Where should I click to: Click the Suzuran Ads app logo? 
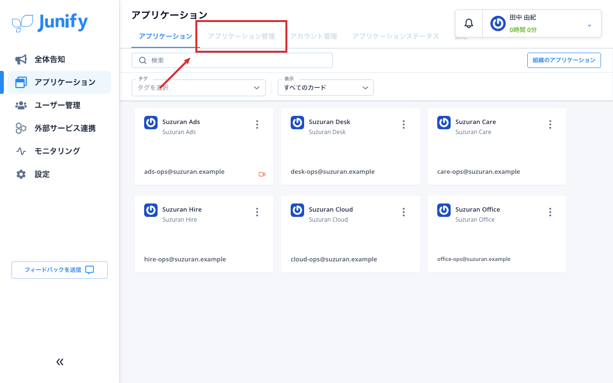[x=151, y=123]
